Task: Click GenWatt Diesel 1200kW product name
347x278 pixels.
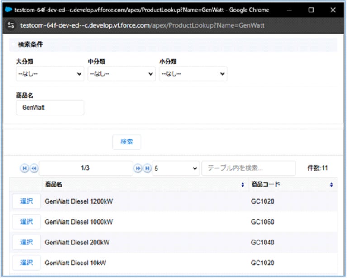Action: 79,201
